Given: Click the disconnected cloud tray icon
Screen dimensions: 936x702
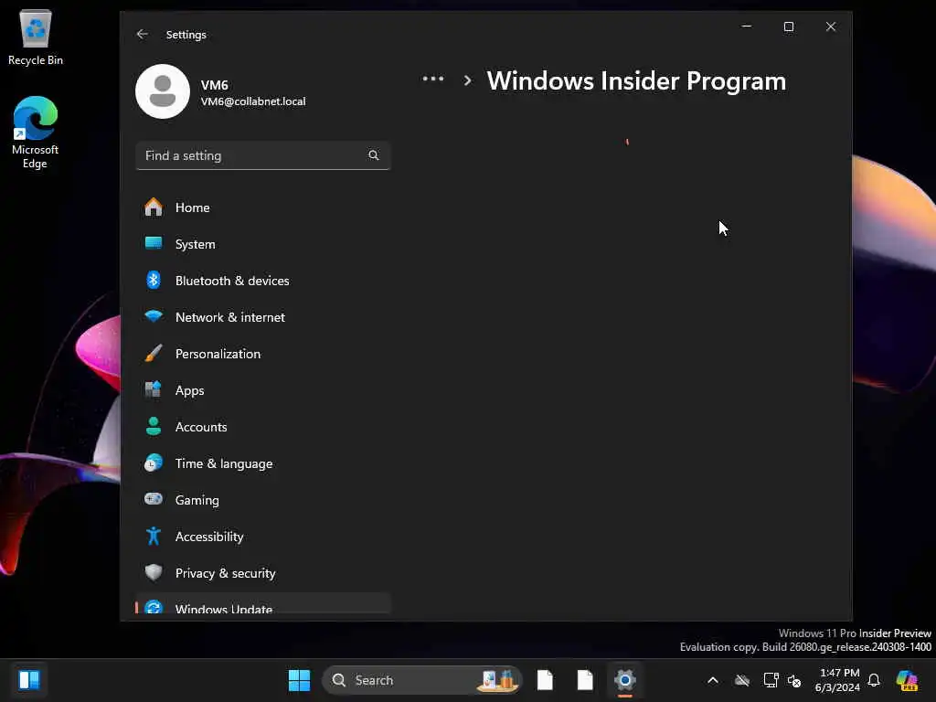Looking at the screenshot, I should [742, 680].
